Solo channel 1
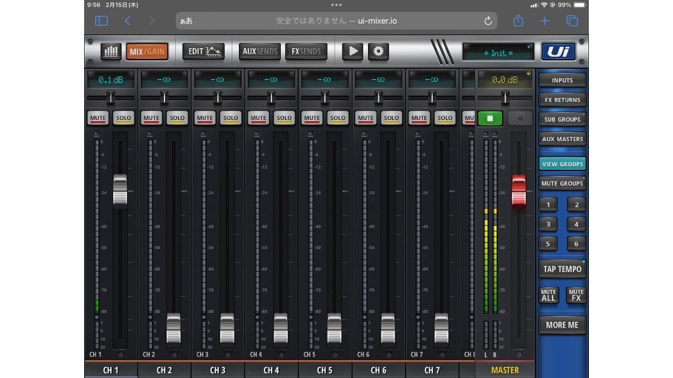 [x=124, y=118]
